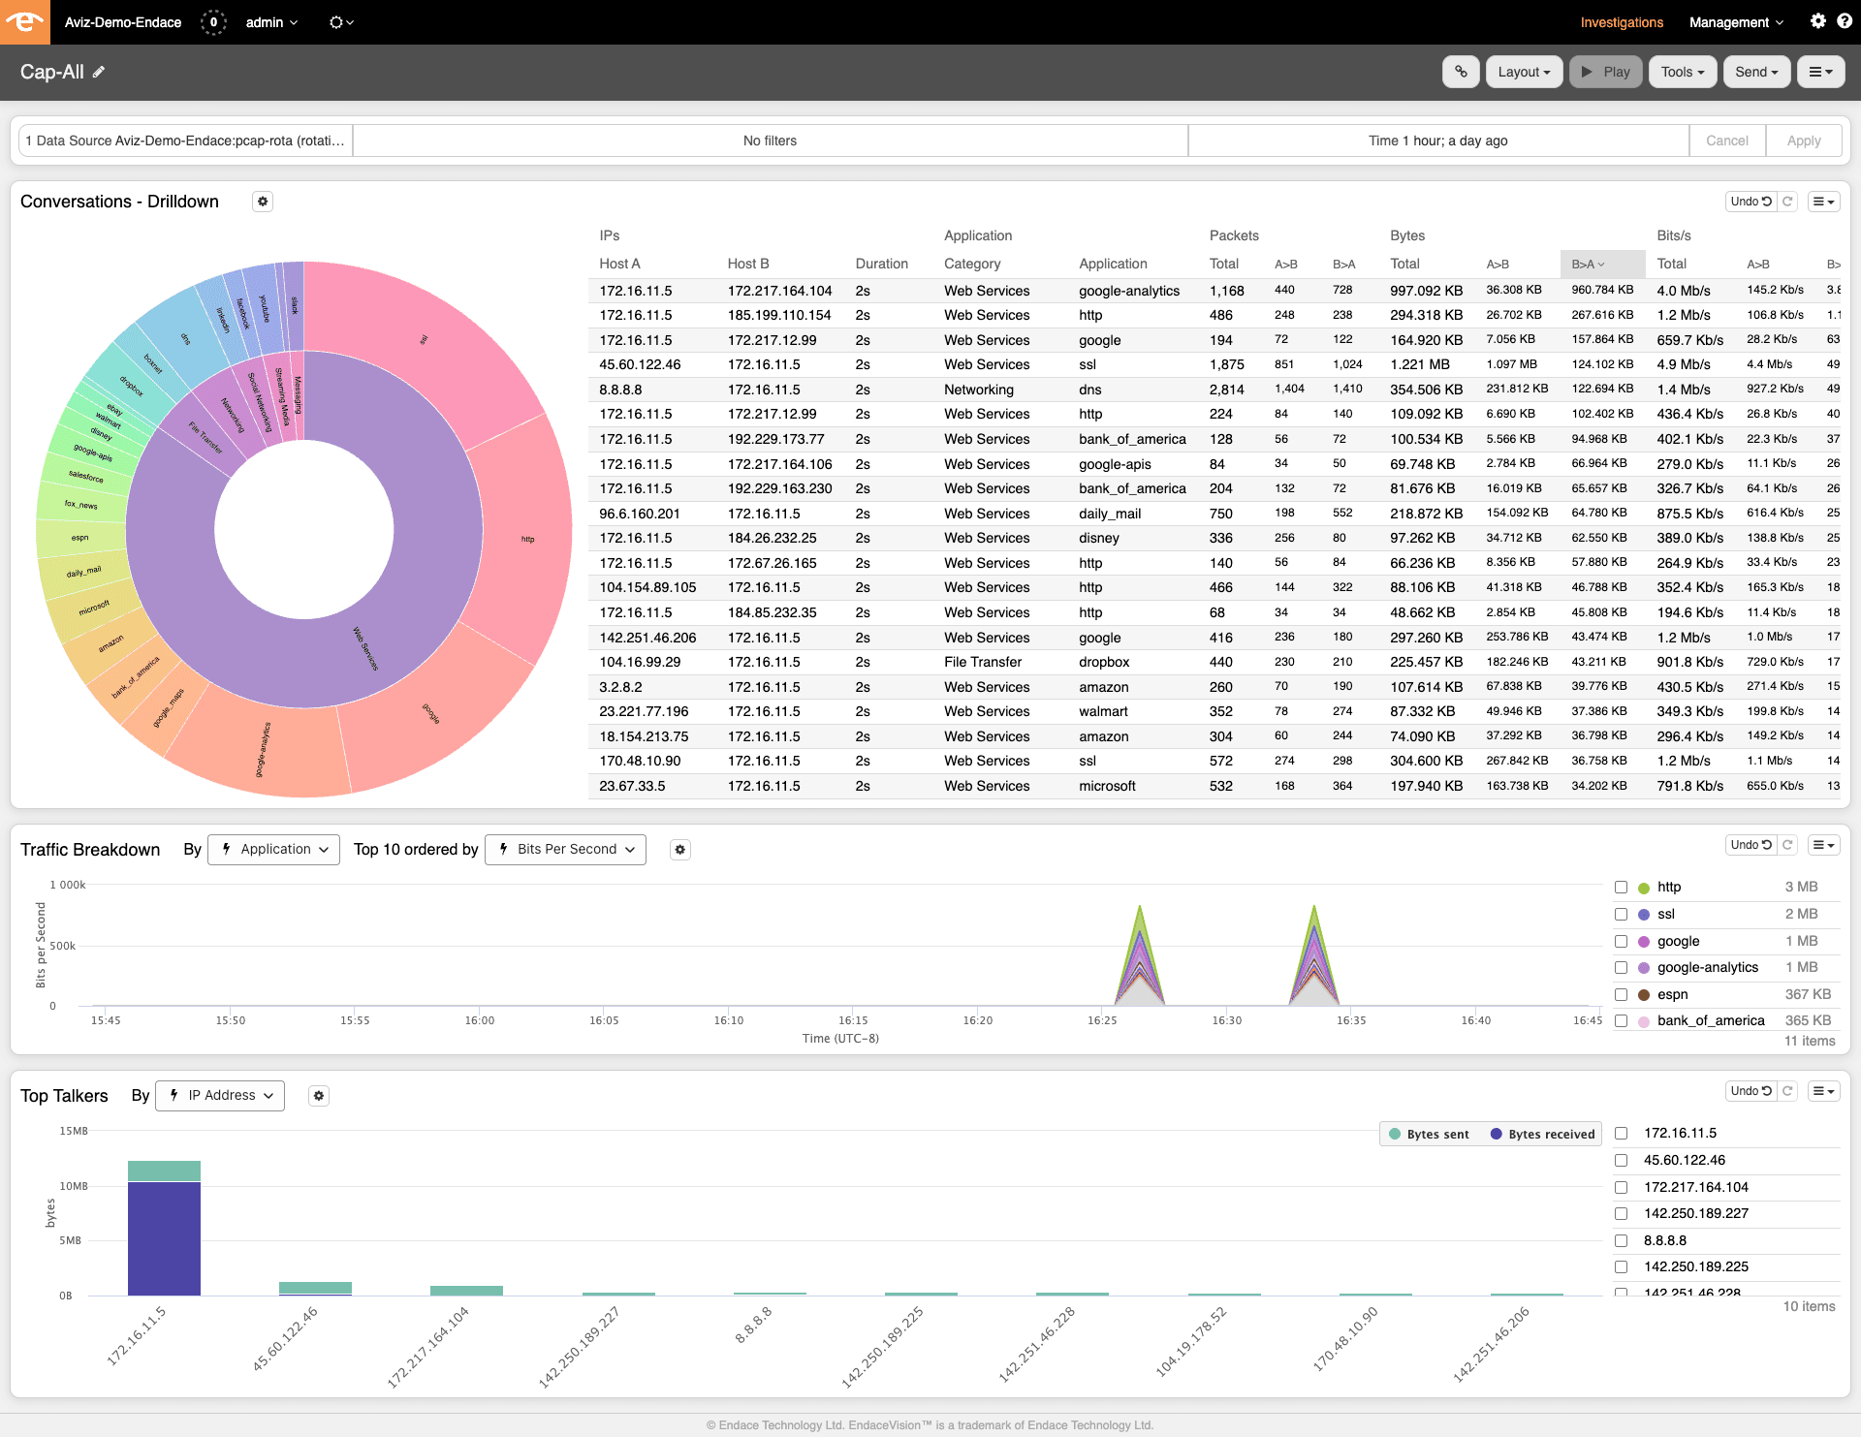Expand the IP Address Top Talkers dropdown
Image resolution: width=1861 pixels, height=1437 pixels.
tap(220, 1096)
